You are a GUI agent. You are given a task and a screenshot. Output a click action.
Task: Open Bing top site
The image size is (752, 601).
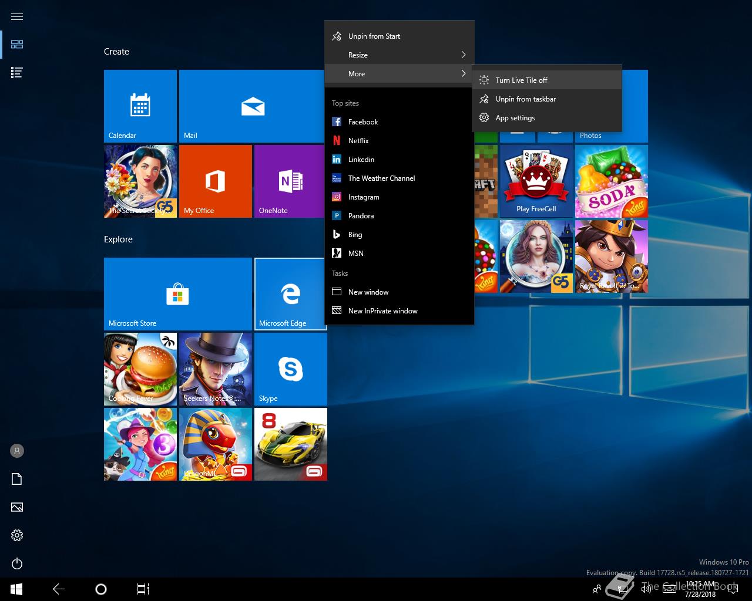pos(399,235)
